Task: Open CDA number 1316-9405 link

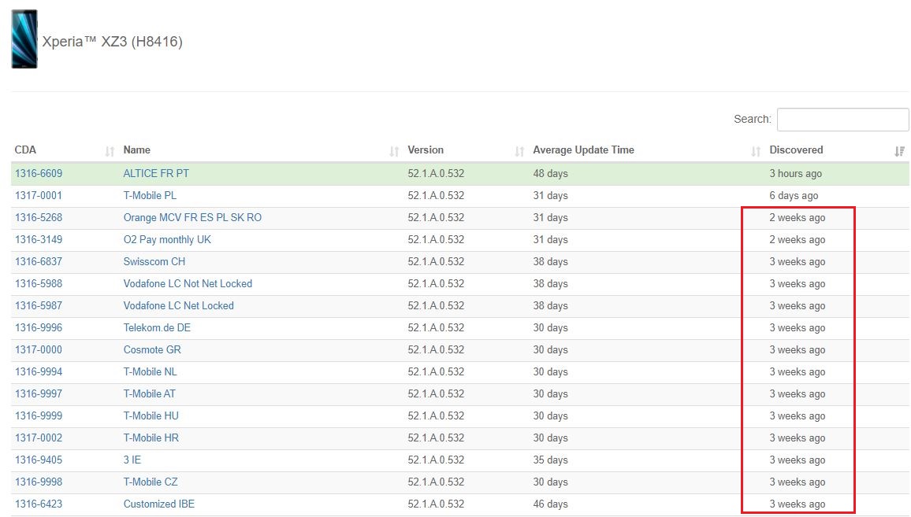Action: (39, 460)
